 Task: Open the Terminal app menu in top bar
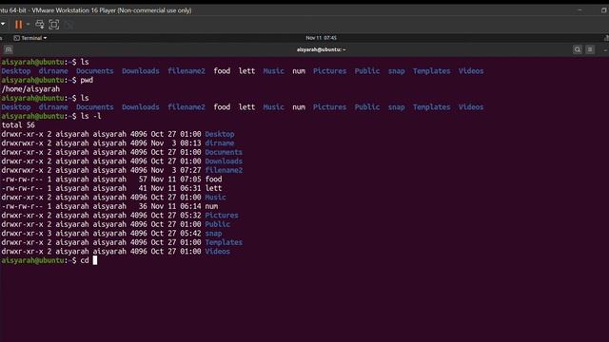pos(30,38)
